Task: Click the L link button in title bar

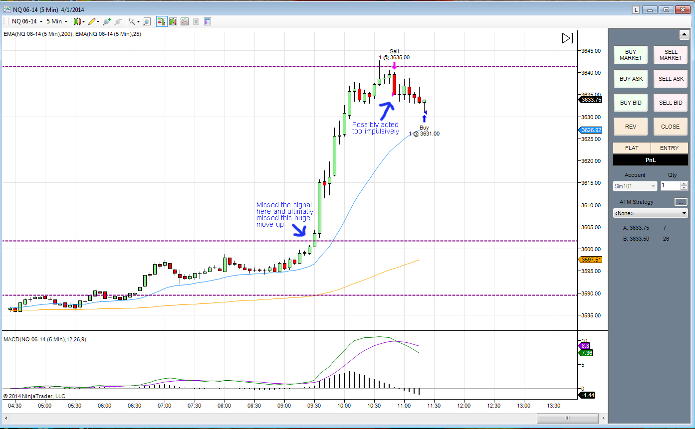Action: tap(636, 9)
